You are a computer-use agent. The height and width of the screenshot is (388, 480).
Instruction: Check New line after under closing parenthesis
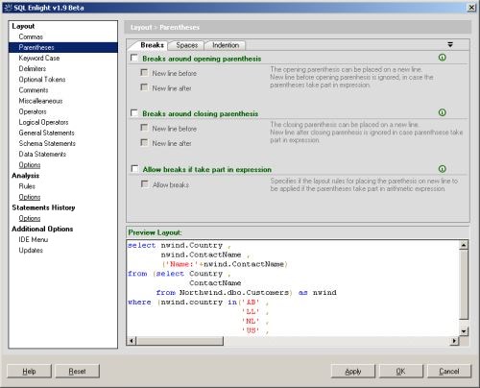click(144, 143)
